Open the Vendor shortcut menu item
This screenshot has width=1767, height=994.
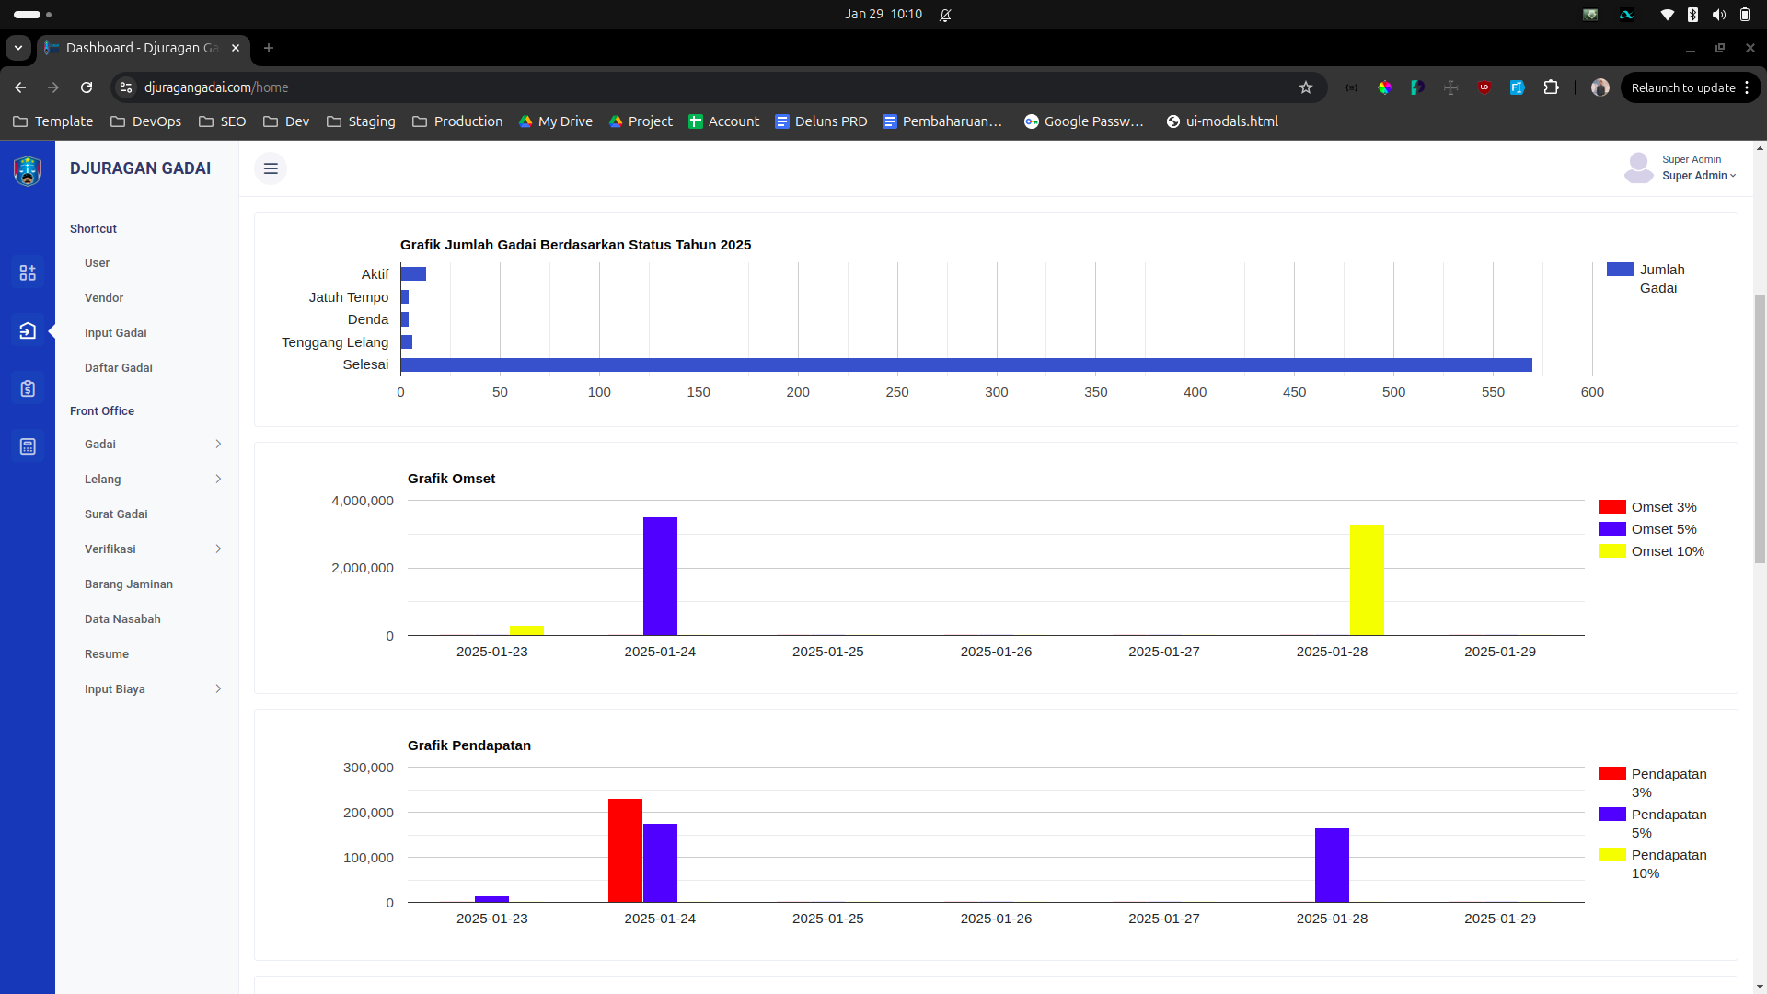pyautogui.click(x=104, y=298)
